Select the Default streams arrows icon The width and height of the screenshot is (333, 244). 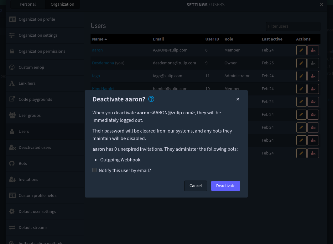(x=12, y=227)
